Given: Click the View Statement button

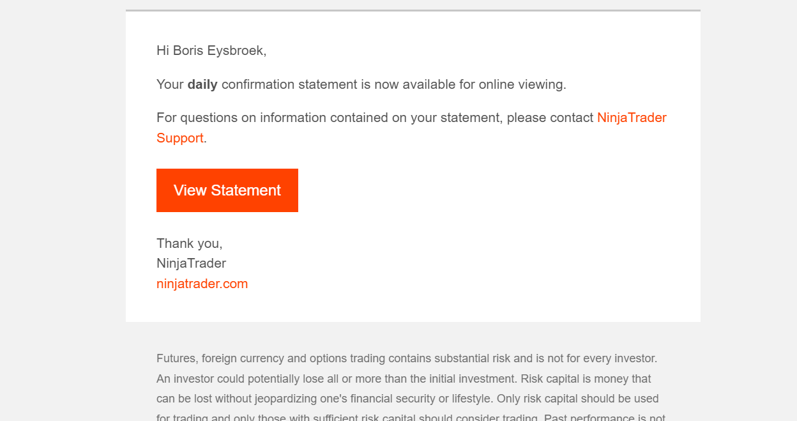Looking at the screenshot, I should click(227, 190).
